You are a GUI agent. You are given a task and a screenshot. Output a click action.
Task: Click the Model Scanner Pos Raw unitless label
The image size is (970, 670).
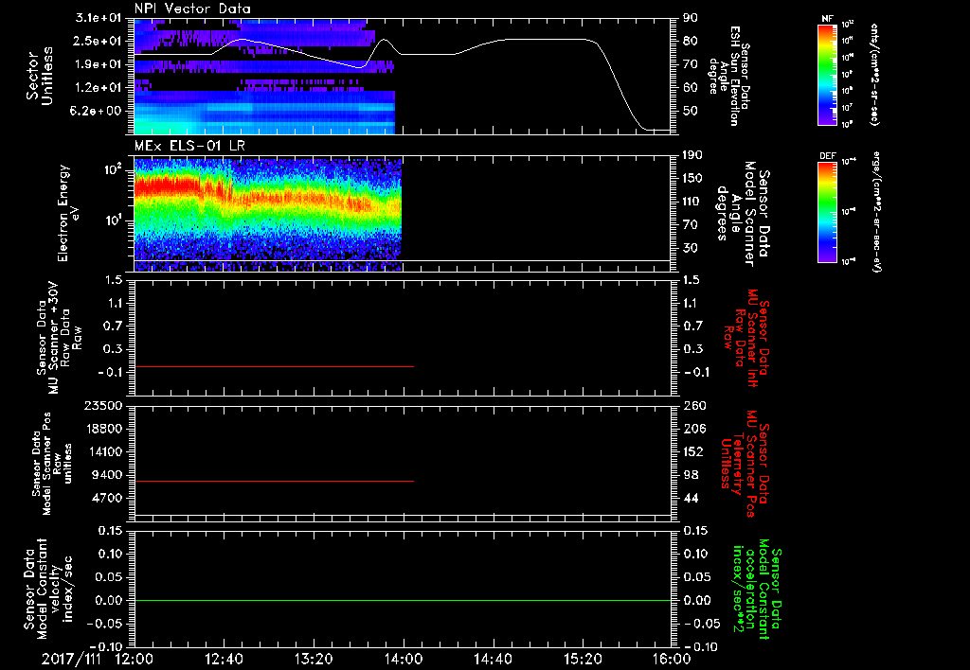(52, 464)
